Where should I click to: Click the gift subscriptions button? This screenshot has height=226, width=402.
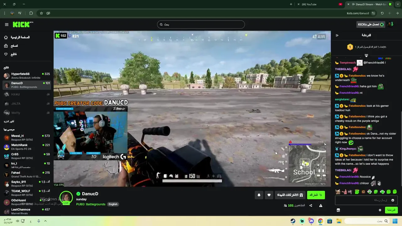pyautogui.click(x=290, y=195)
